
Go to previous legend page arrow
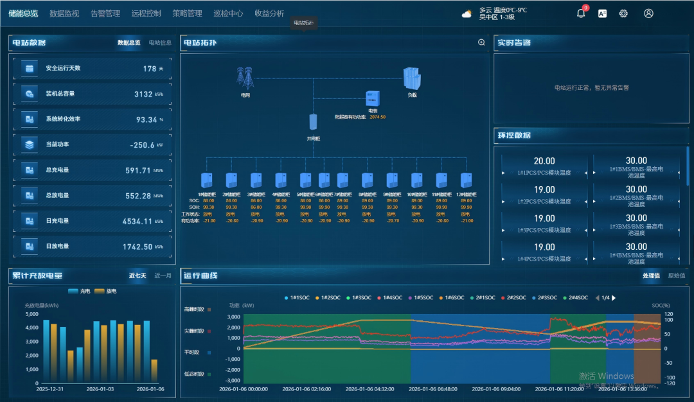[597, 298]
